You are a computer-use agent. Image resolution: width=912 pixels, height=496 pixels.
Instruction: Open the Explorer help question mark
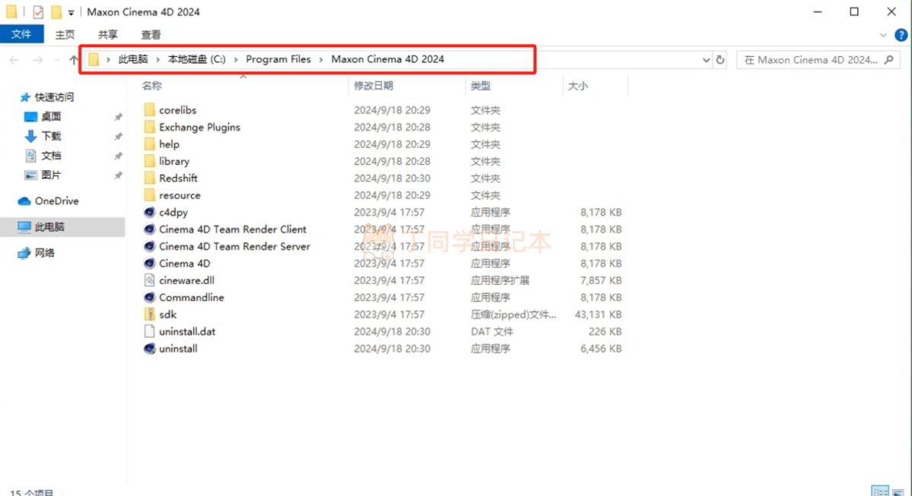coord(901,35)
